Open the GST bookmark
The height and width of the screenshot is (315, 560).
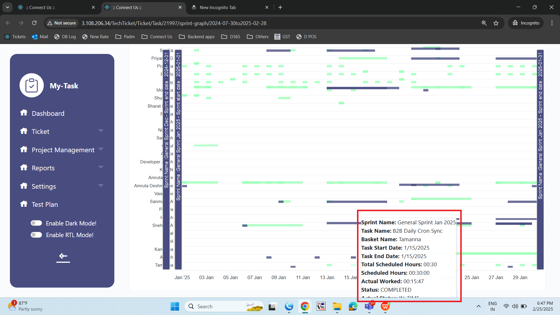coord(282,37)
